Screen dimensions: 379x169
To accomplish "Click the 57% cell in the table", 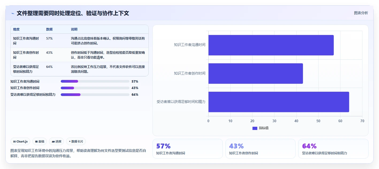I will click(x=49, y=39).
